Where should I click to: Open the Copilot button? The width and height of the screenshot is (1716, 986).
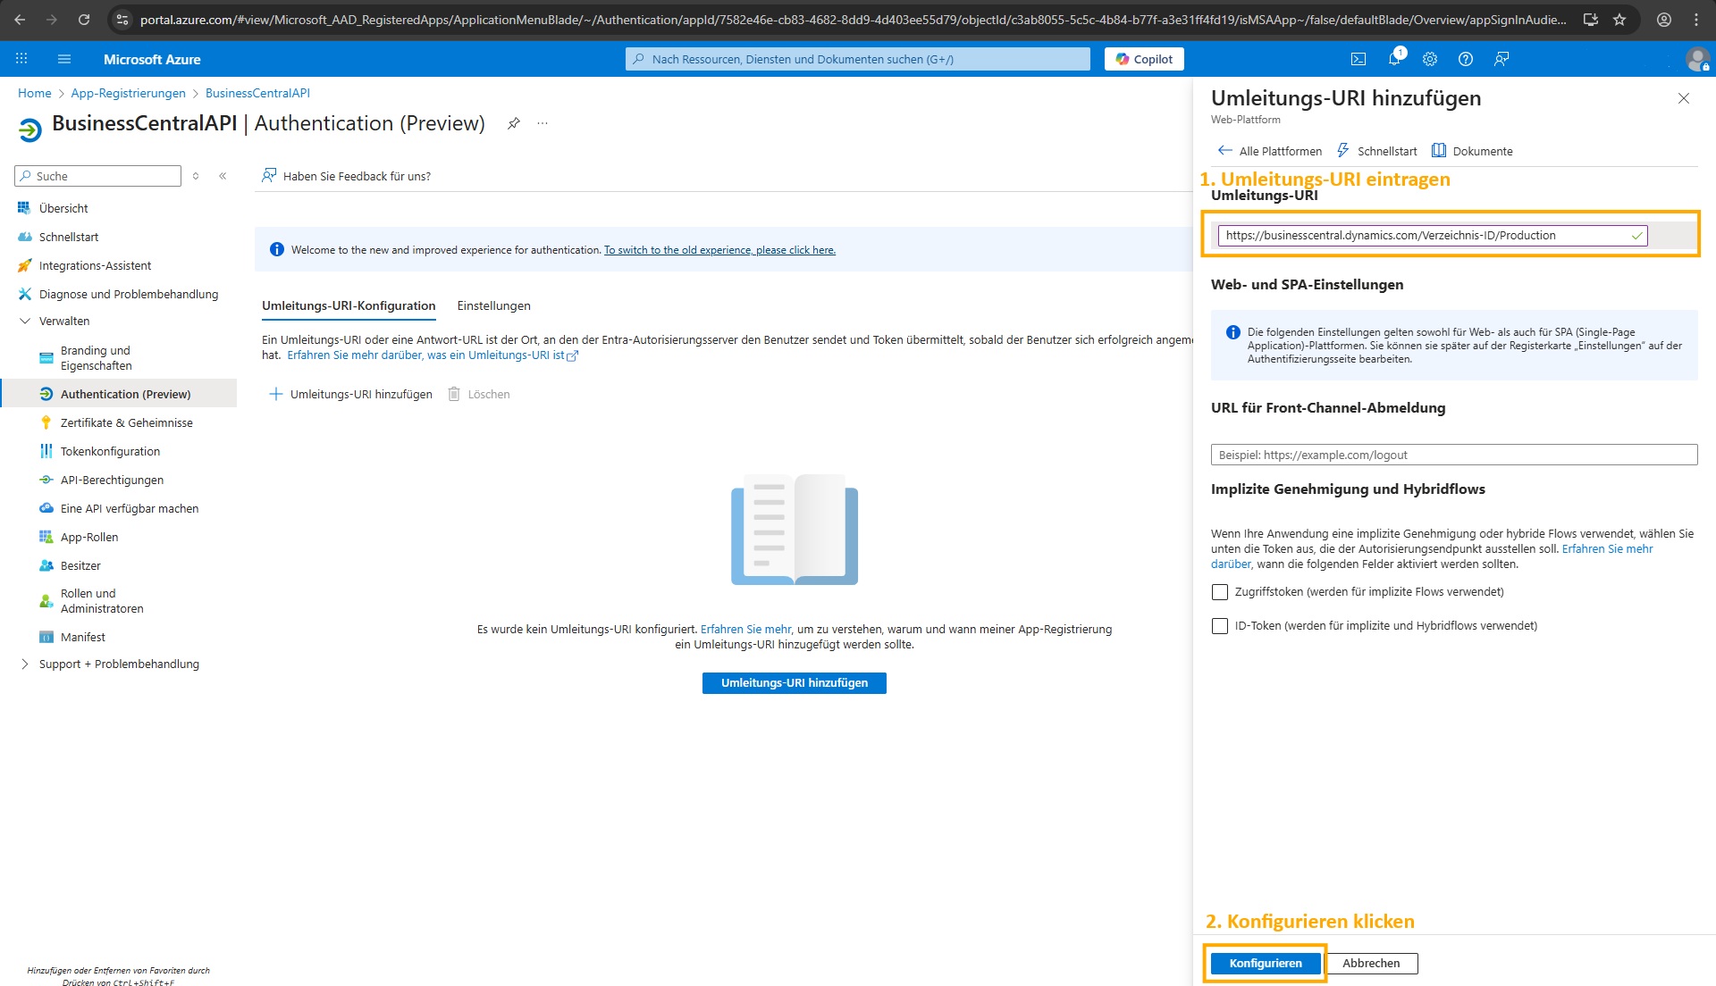click(1144, 59)
